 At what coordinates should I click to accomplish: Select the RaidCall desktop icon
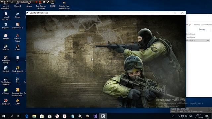click(x=6, y=69)
